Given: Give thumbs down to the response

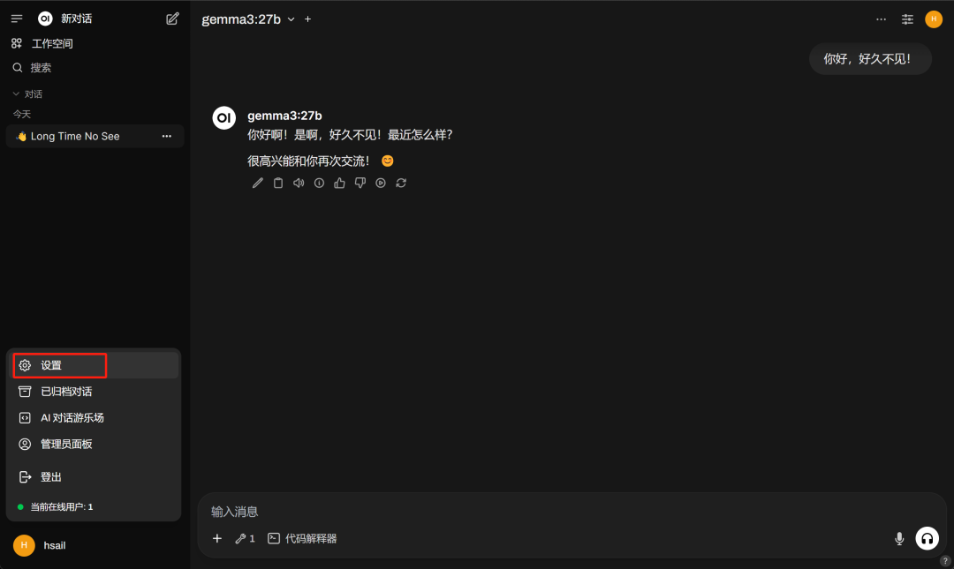Looking at the screenshot, I should [x=360, y=183].
